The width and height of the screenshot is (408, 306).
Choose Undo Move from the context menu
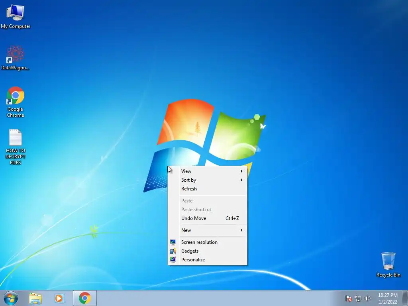click(x=207, y=218)
